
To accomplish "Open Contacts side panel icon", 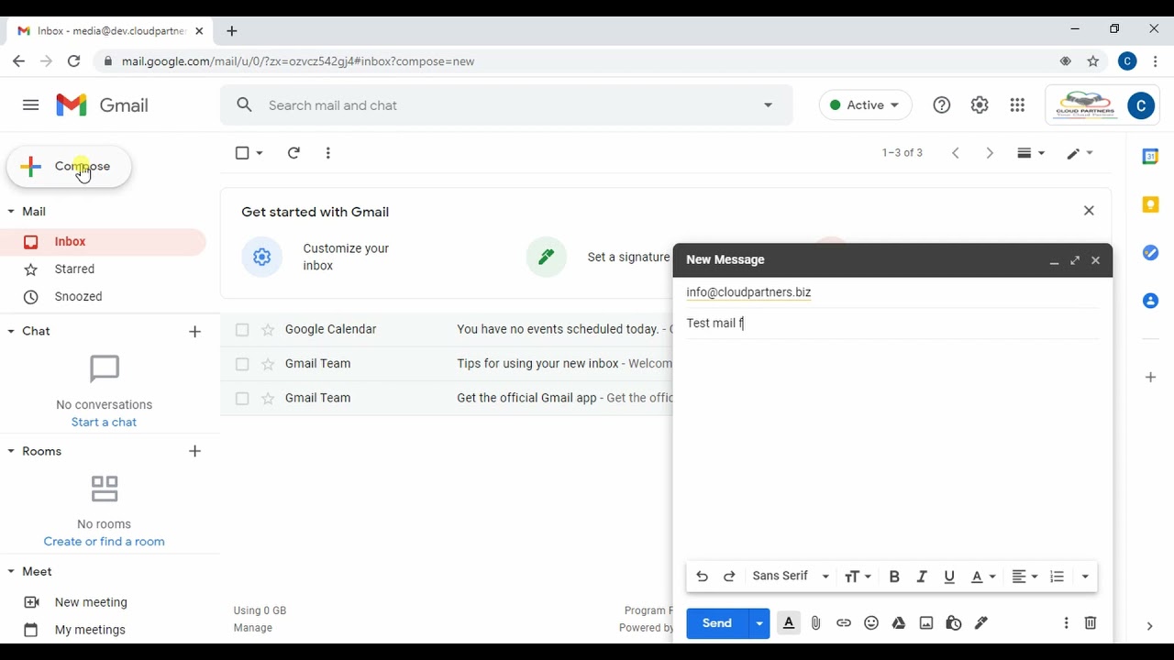I will (x=1150, y=301).
